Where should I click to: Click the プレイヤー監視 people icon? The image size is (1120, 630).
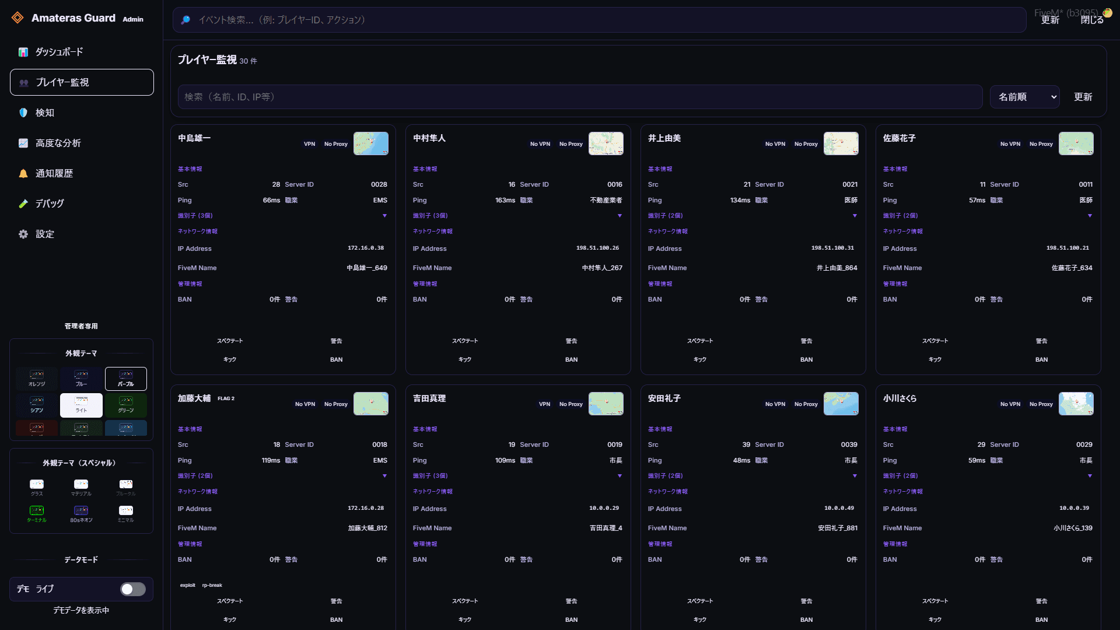24,82
